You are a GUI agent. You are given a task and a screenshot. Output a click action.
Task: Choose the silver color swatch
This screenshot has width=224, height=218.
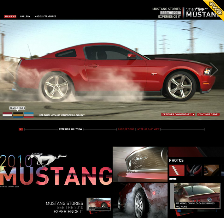29,115
